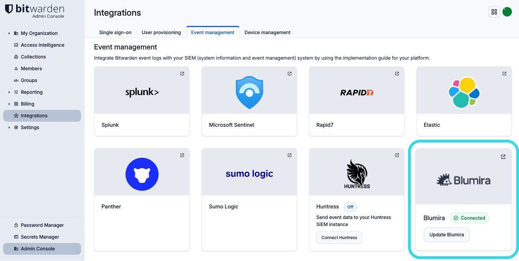Screen dimensions: 519x261
Task: Click the Elastic colorful logo
Action: 464,93
